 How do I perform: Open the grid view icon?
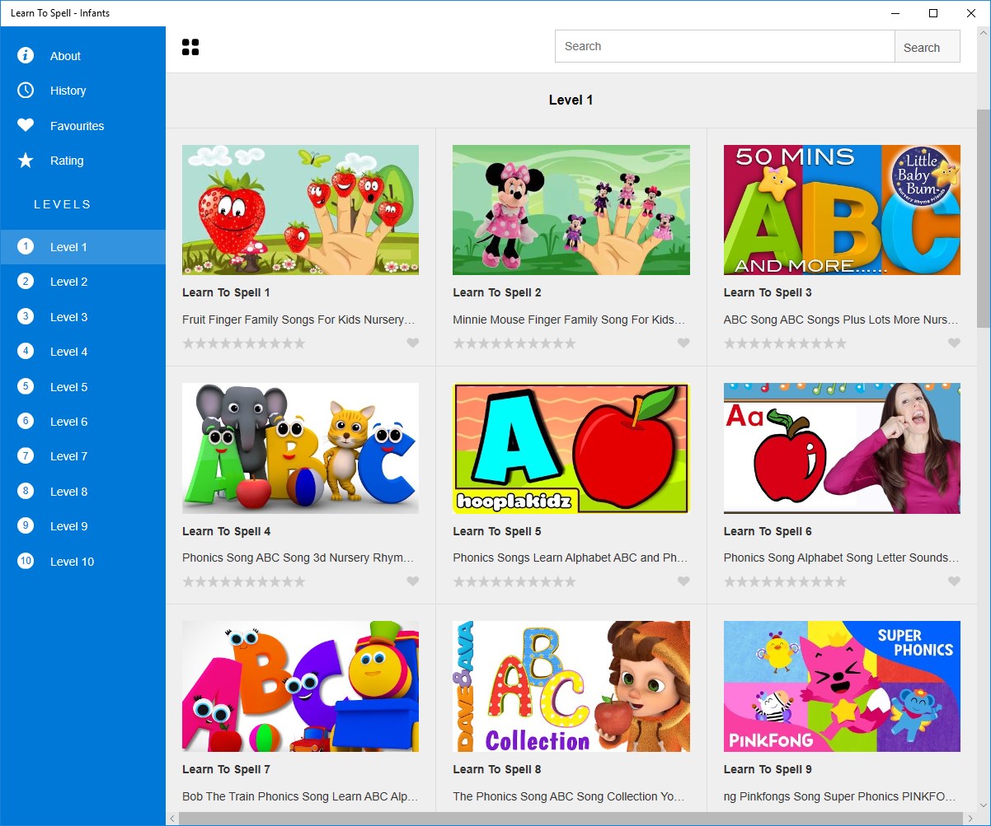pyautogui.click(x=190, y=47)
